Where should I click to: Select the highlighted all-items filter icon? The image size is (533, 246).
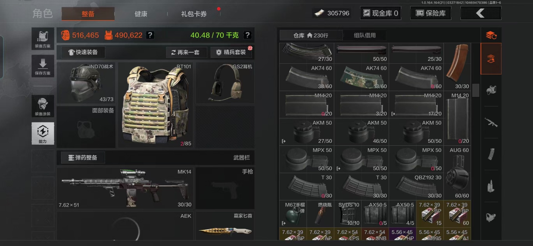point(491,59)
